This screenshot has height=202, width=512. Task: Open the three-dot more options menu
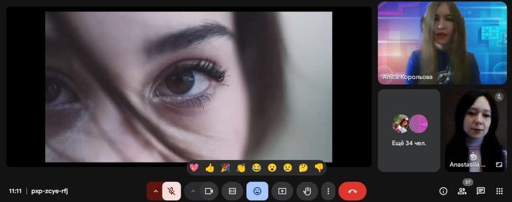pos(328,191)
